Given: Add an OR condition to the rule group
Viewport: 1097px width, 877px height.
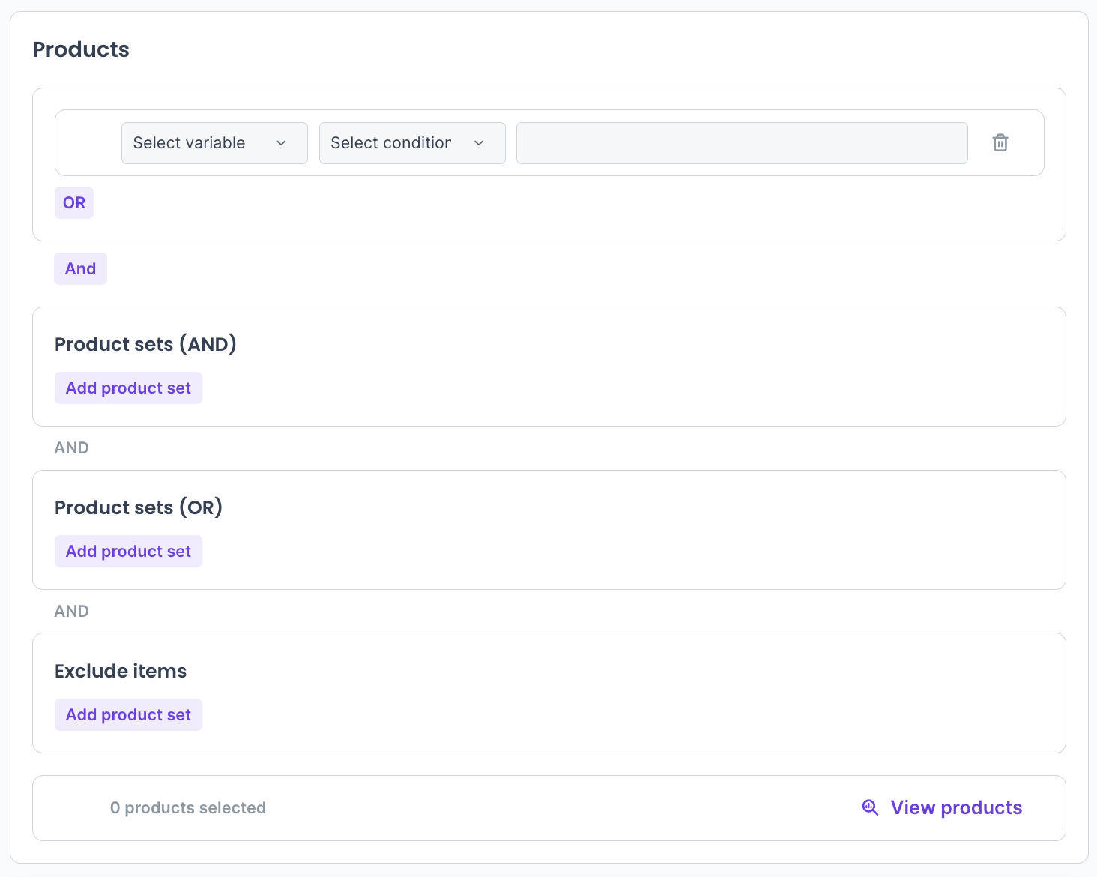Looking at the screenshot, I should click(73, 203).
